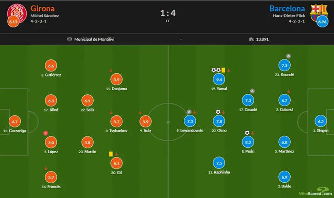334x198 pixels.
Task: Click the attendance icon next to 13,891
Action: coord(251,39)
